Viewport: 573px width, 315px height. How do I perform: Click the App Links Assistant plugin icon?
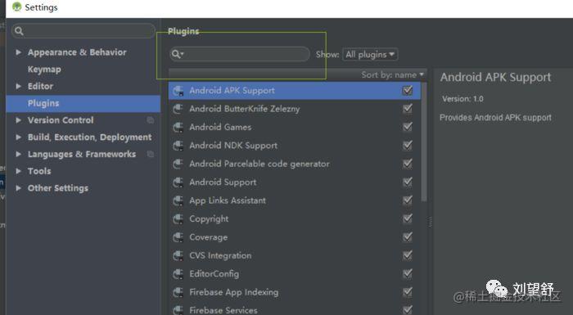click(178, 200)
